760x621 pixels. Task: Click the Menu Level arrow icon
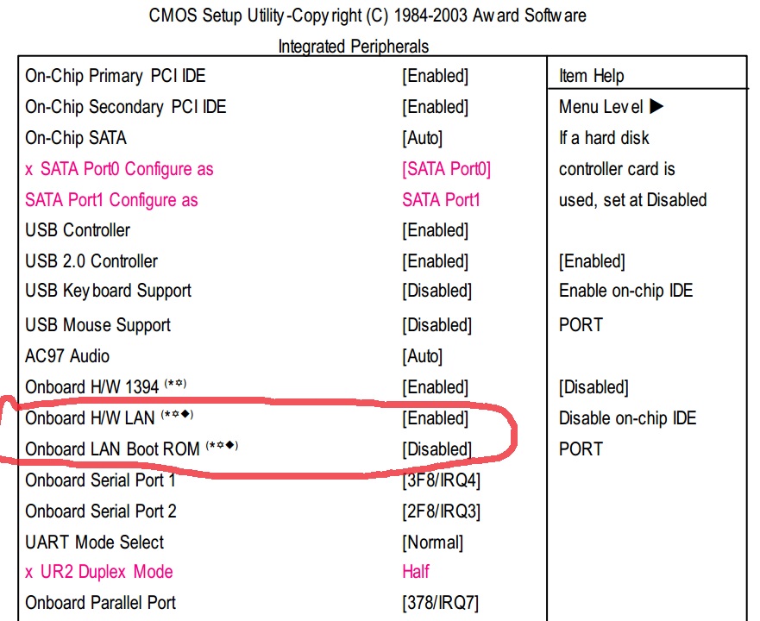coord(656,107)
